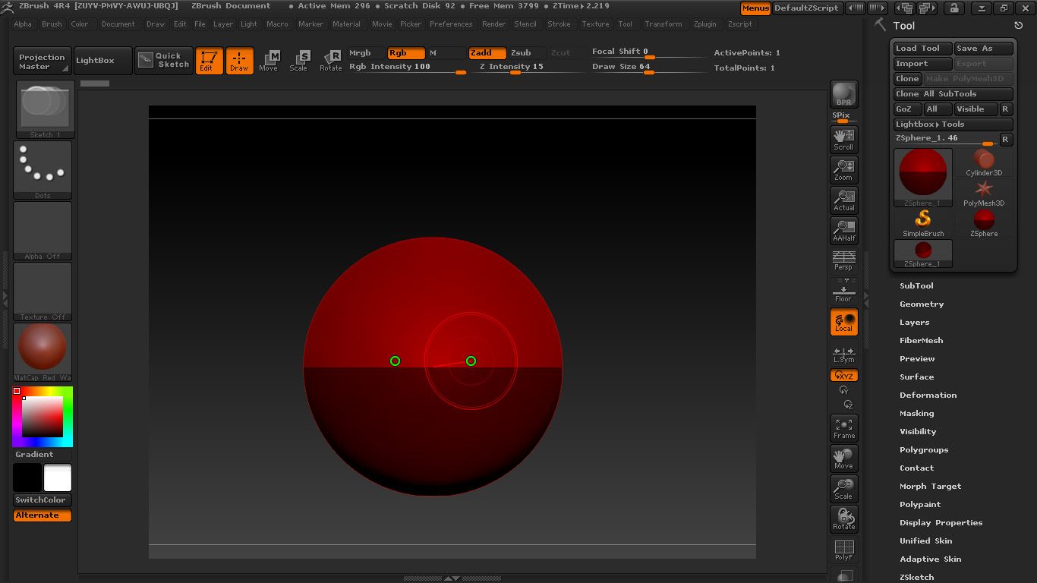Expand the Geometry subpalette
1037x583 pixels.
click(x=922, y=304)
